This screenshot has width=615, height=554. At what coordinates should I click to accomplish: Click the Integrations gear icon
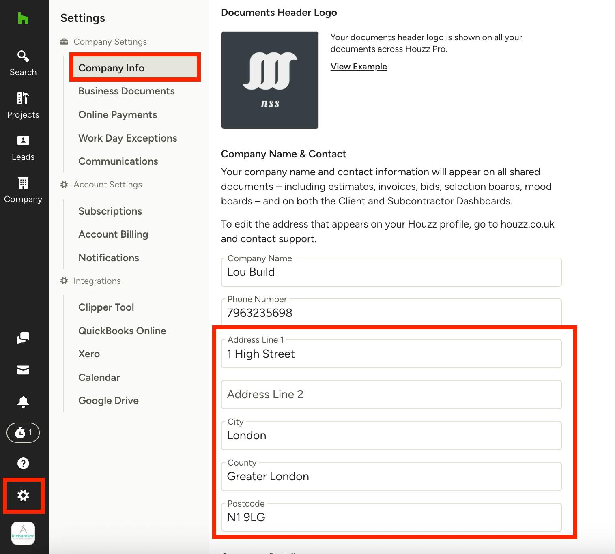coord(64,281)
